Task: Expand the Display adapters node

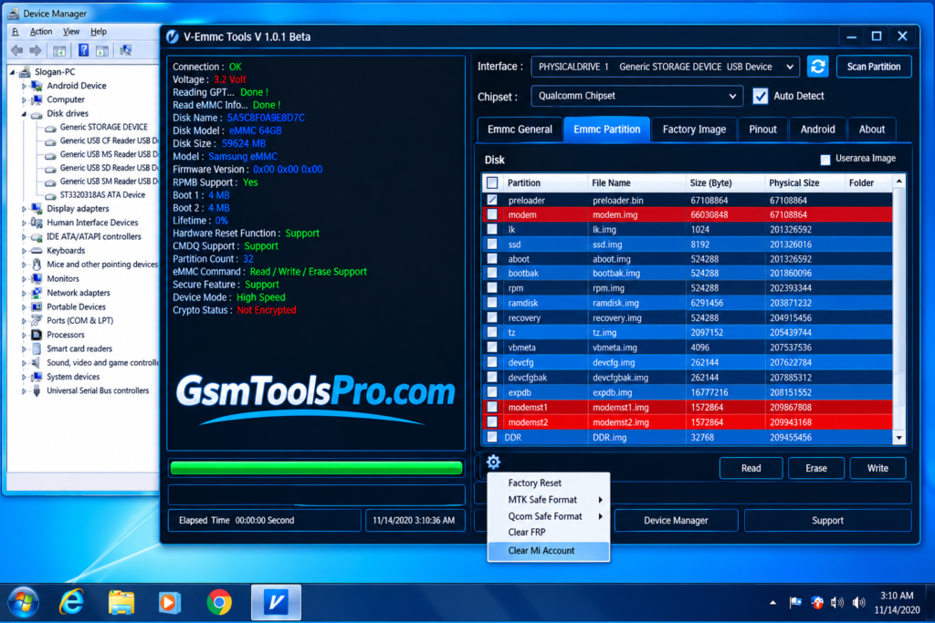Action: point(24,209)
